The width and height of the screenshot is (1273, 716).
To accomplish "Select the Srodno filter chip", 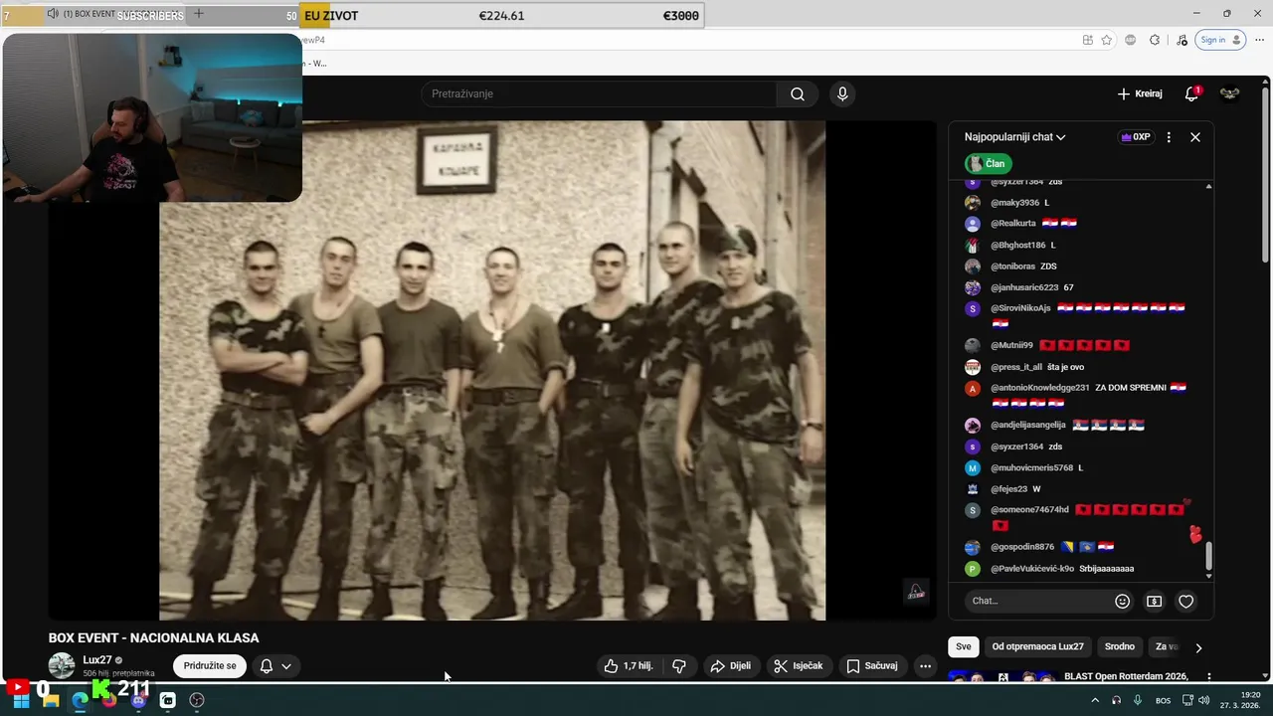I will (x=1120, y=646).
